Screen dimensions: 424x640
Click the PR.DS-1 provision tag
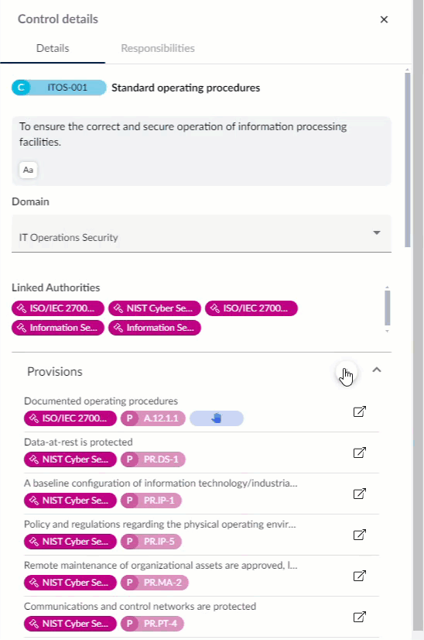coord(153,459)
